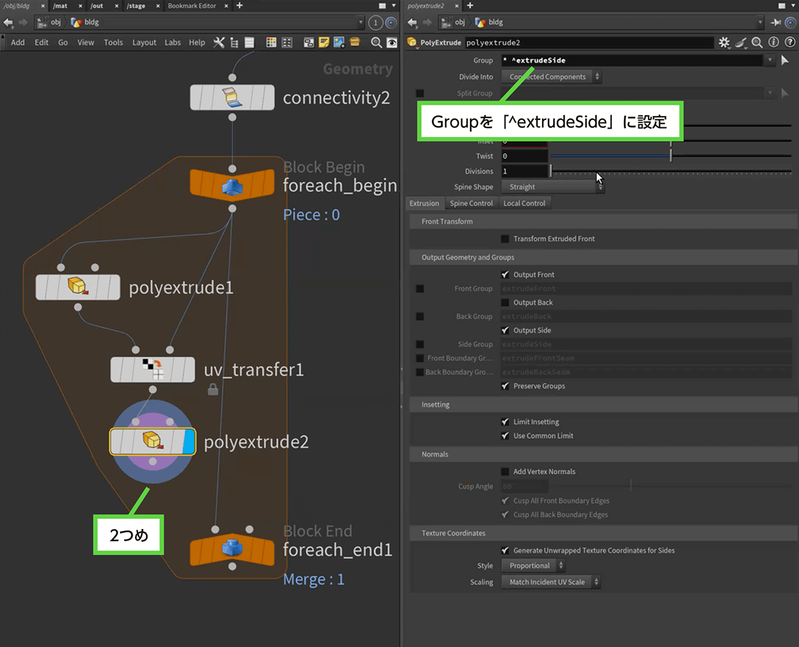Click the magnifier find icon in network editor
799x647 pixels.
coord(376,43)
